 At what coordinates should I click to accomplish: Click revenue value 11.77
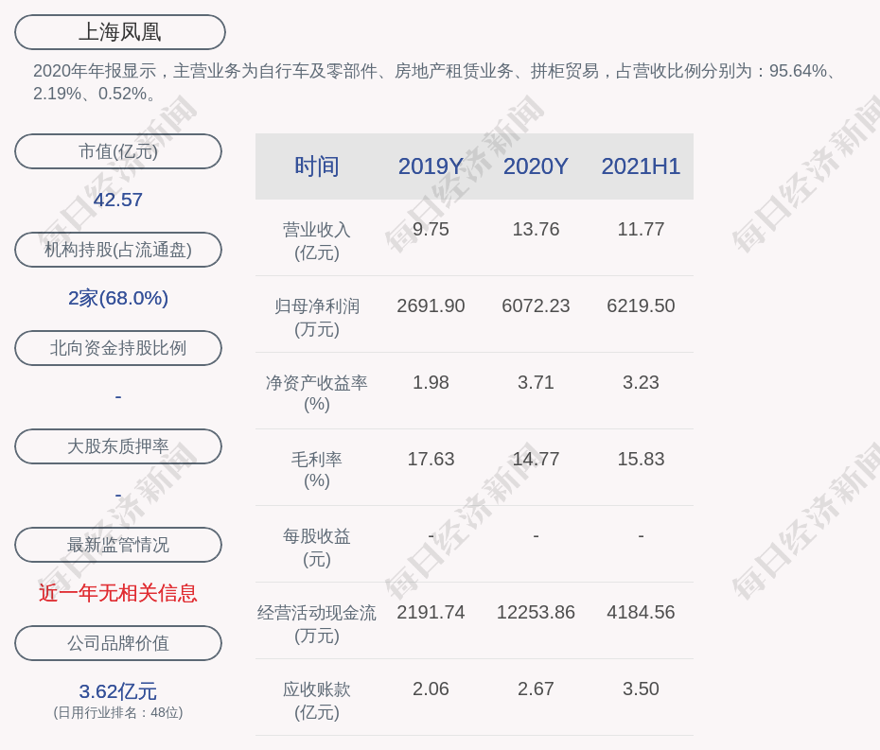641,229
